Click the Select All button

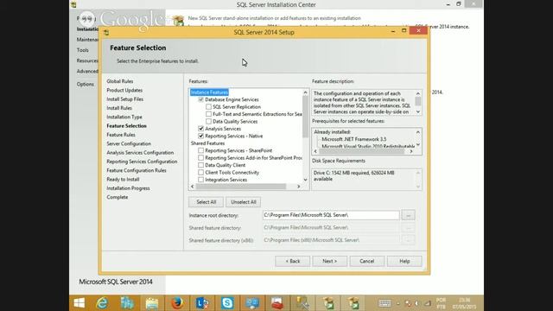pos(206,202)
